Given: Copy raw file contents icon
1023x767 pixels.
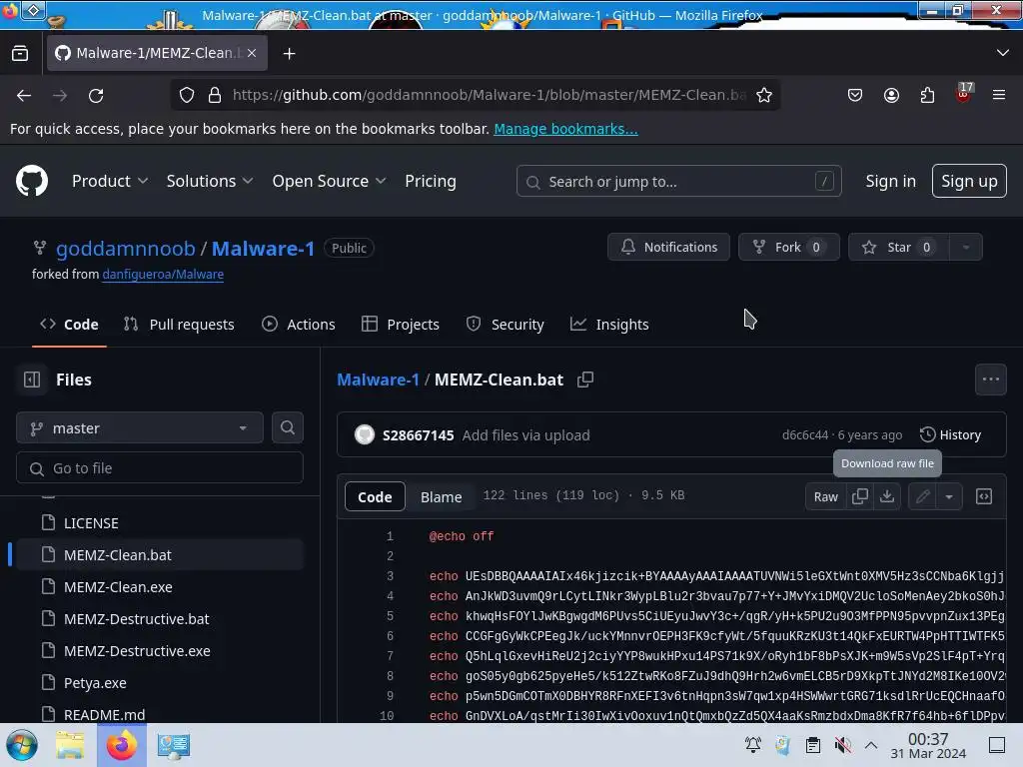Looking at the screenshot, I should (x=860, y=497).
